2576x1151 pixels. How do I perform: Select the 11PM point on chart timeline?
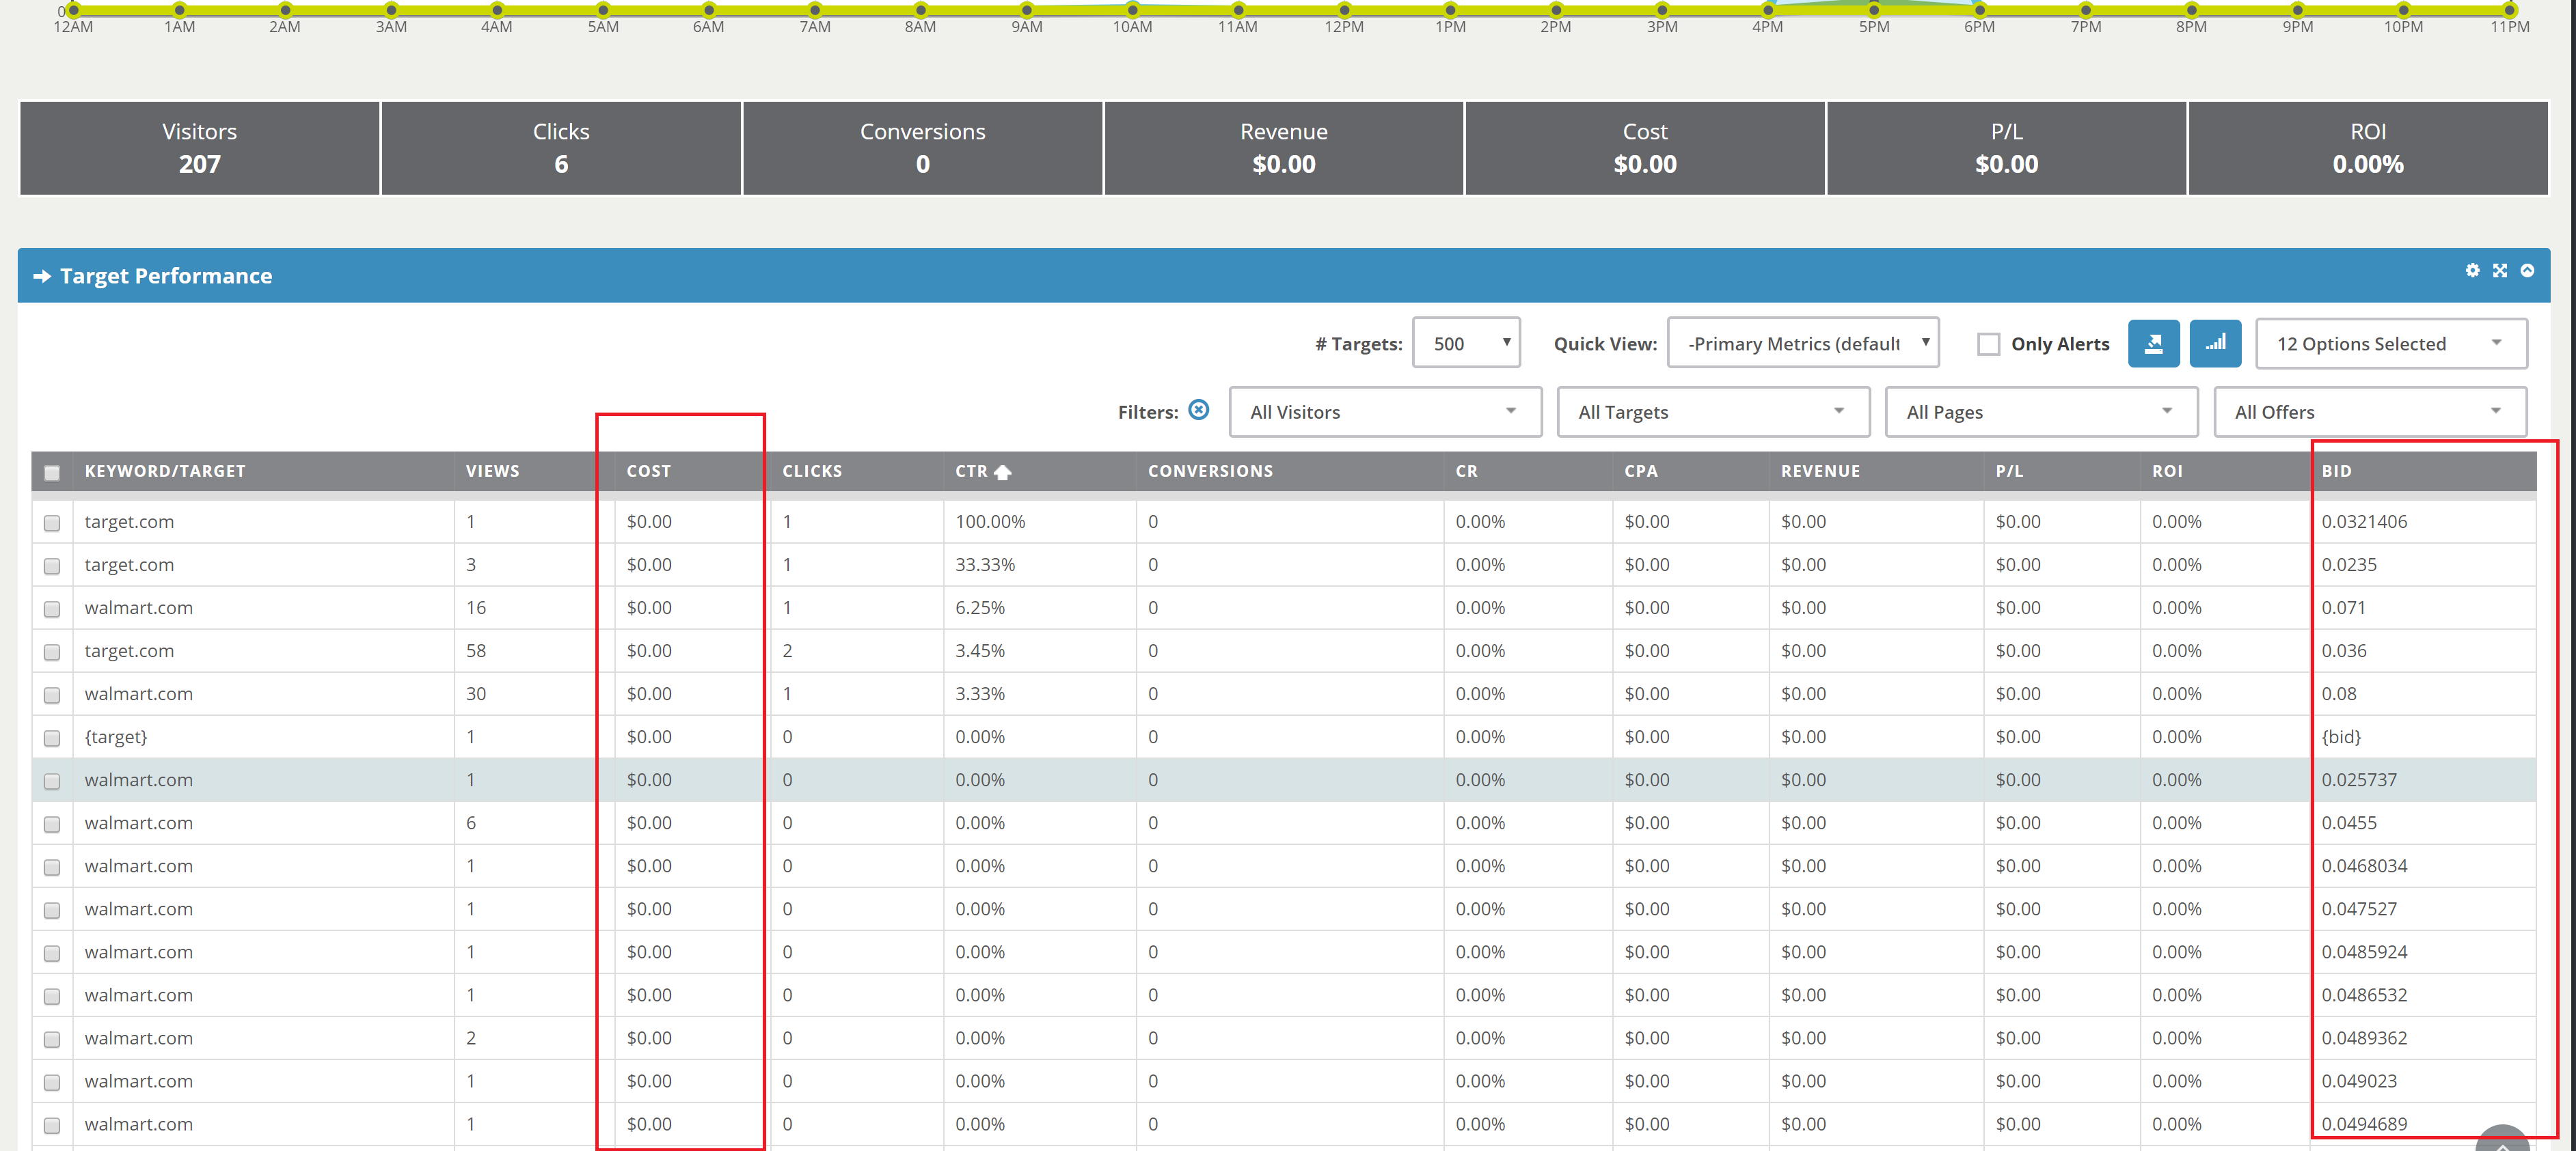(2510, 10)
